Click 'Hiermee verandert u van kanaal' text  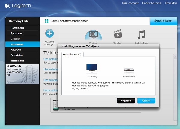tap(129, 83)
